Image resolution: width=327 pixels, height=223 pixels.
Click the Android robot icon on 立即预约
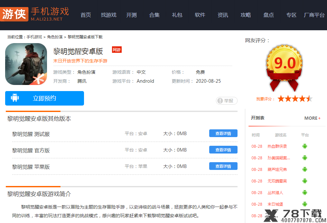click(x=15, y=98)
